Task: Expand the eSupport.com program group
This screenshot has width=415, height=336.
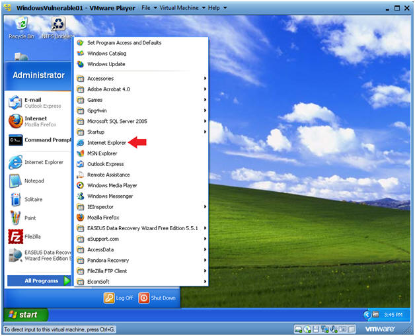Action: coord(141,239)
